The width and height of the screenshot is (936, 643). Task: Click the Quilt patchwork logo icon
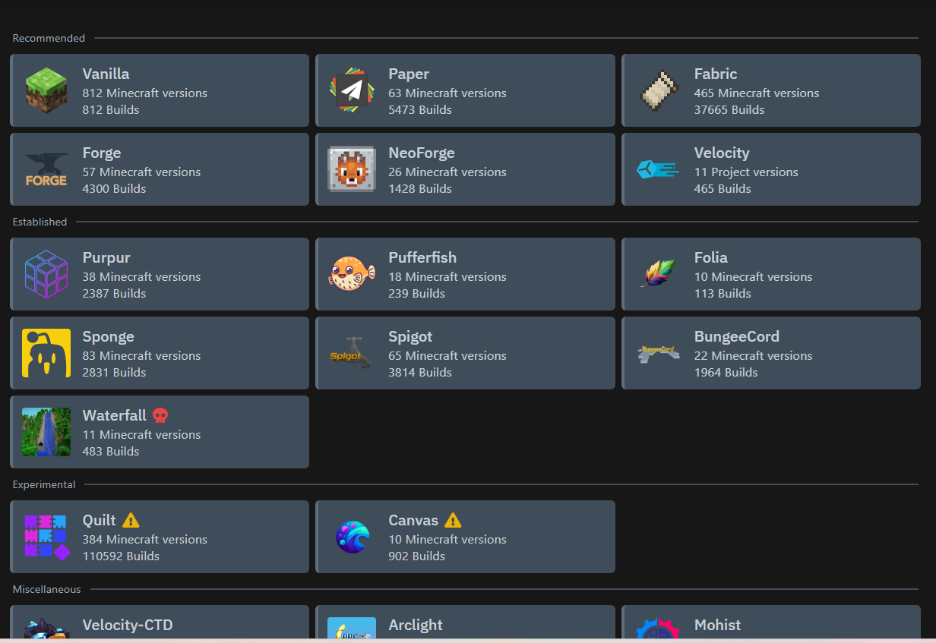(x=46, y=537)
